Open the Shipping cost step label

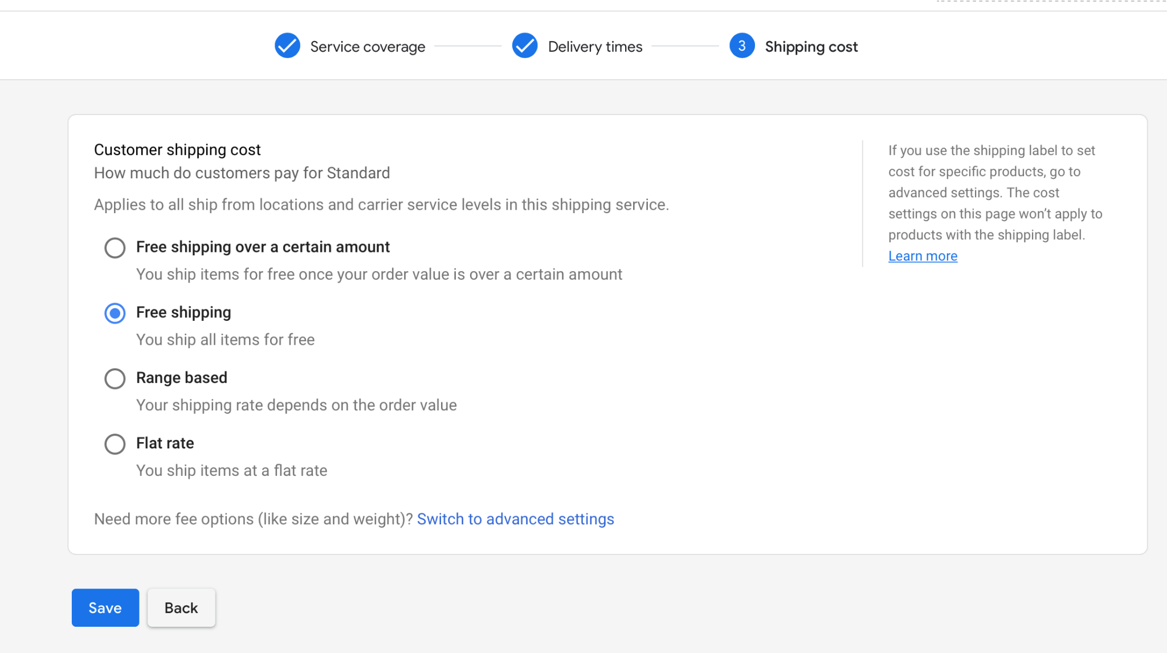[811, 47]
